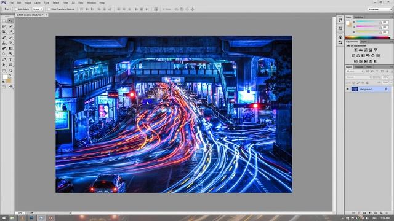This screenshot has height=221, width=394.
Task: Select the Spot Healing Brush tool
Action: (x=4, y=37)
